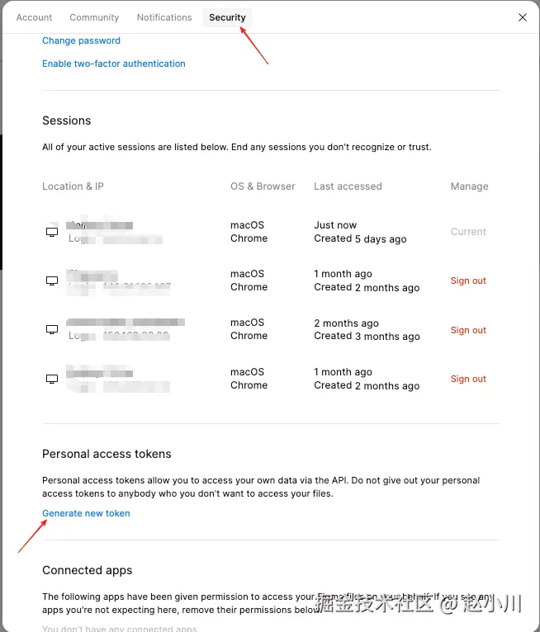Select the Security tab

pos(227,17)
